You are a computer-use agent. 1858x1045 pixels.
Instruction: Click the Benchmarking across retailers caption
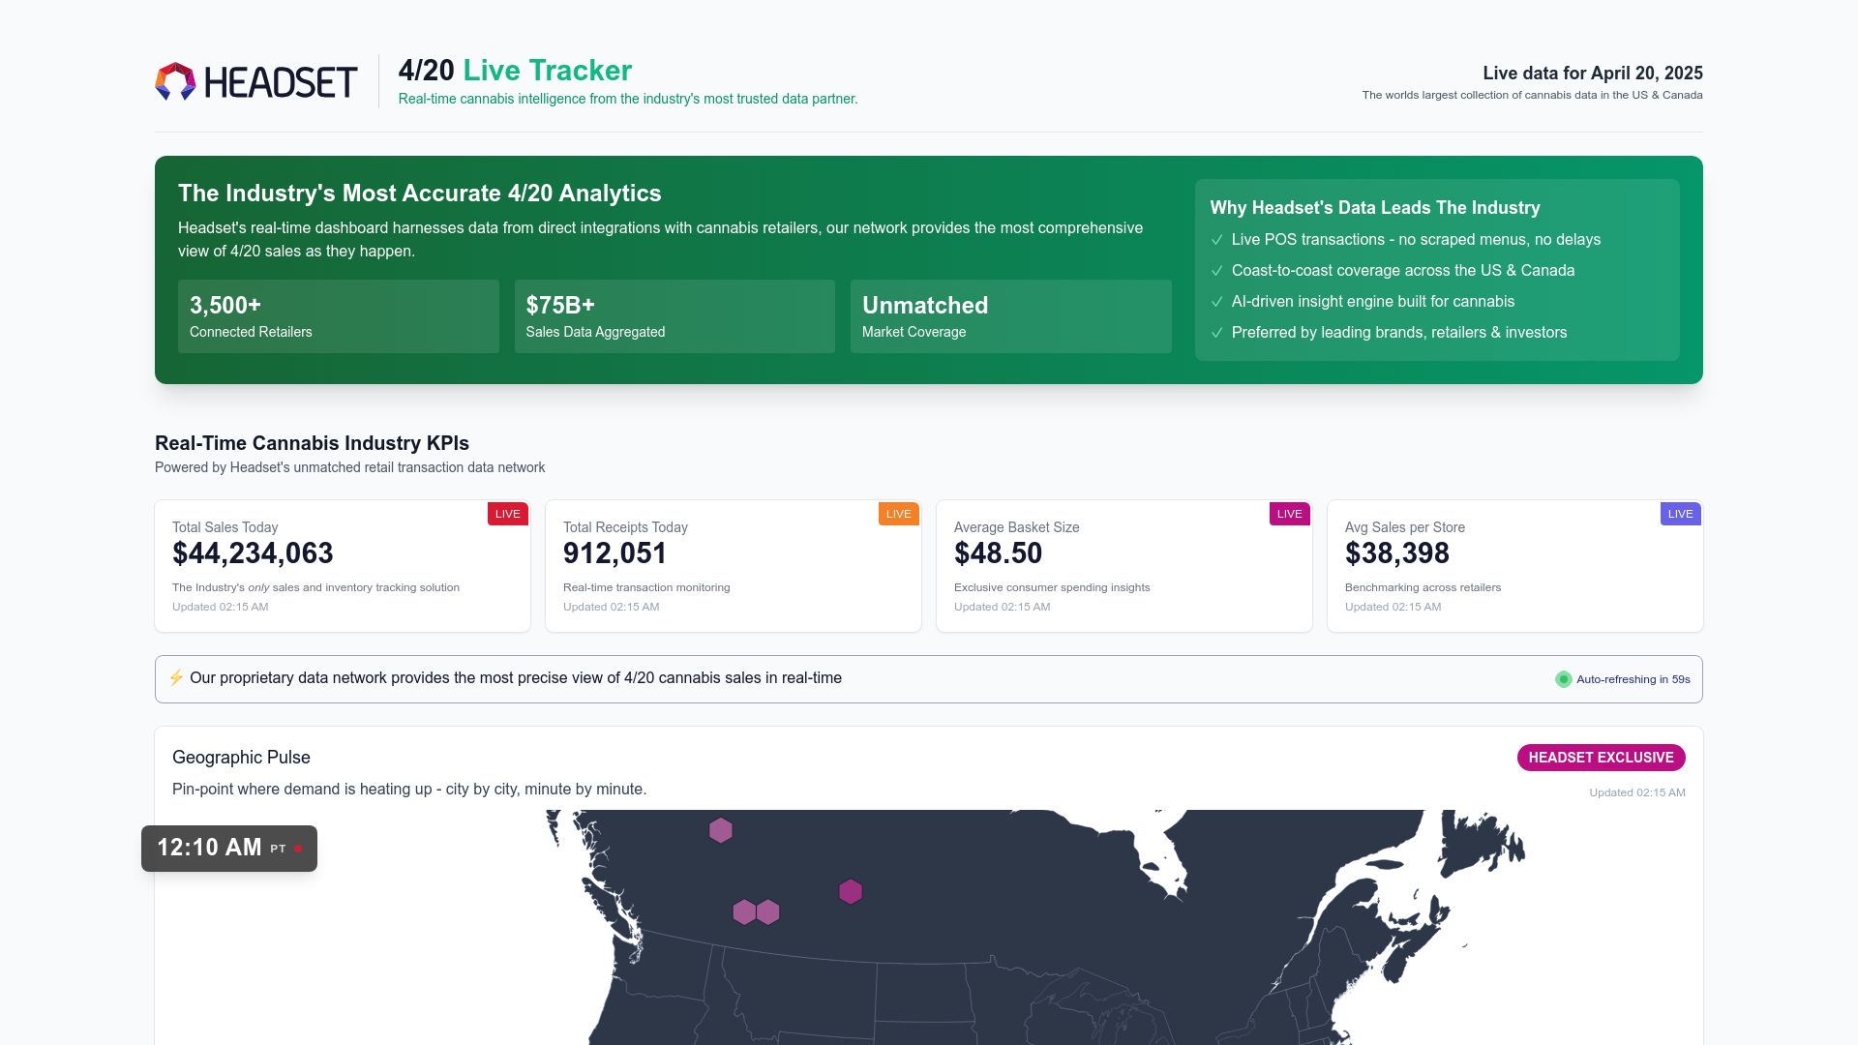tap(1423, 587)
